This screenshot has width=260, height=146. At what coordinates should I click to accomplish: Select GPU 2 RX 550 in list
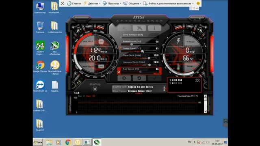(176, 83)
